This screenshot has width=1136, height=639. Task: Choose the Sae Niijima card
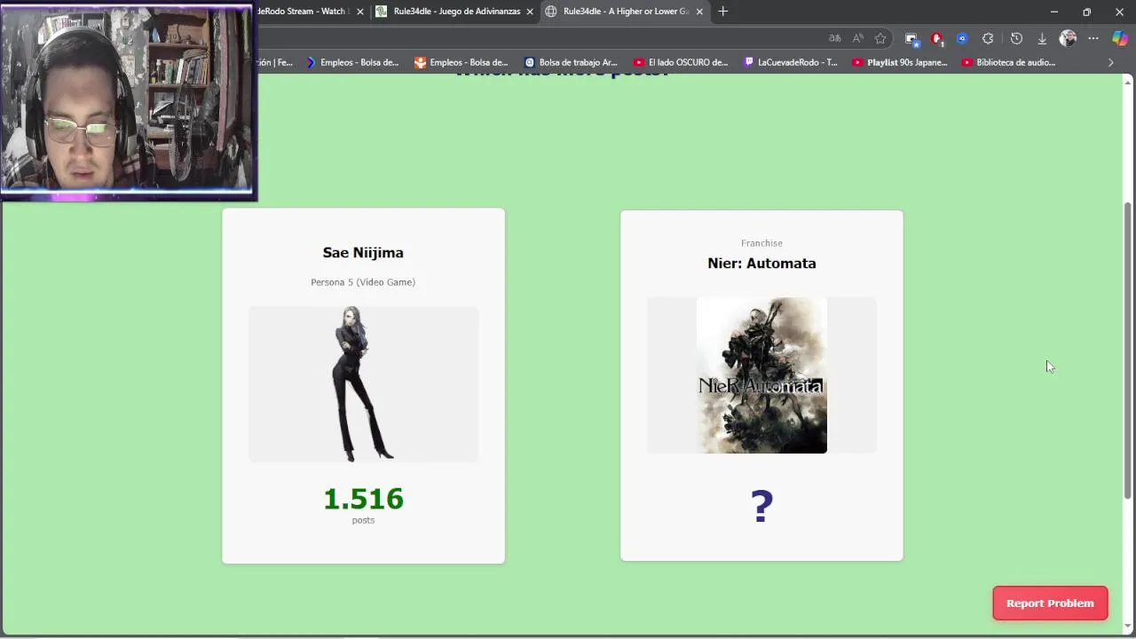coord(363,386)
